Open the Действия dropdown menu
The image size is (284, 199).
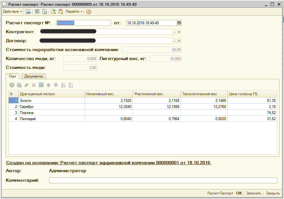click(12, 11)
